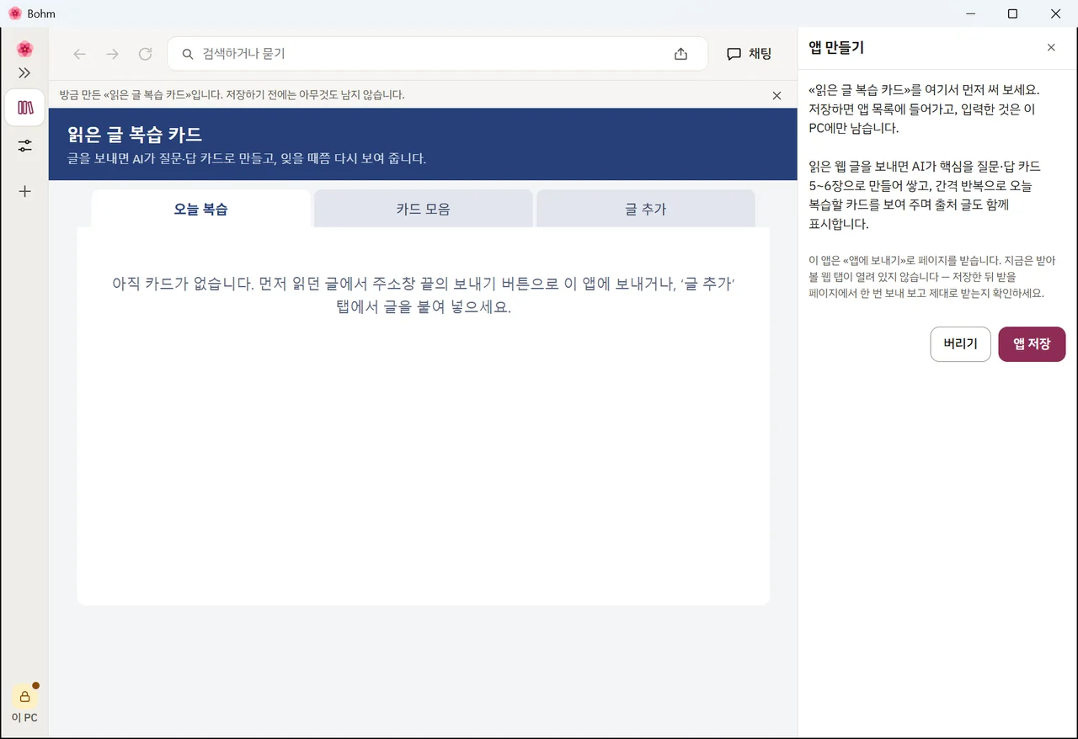This screenshot has height=739, width=1078.
Task: Click the lock 이 PC icon
Action: [x=24, y=704]
